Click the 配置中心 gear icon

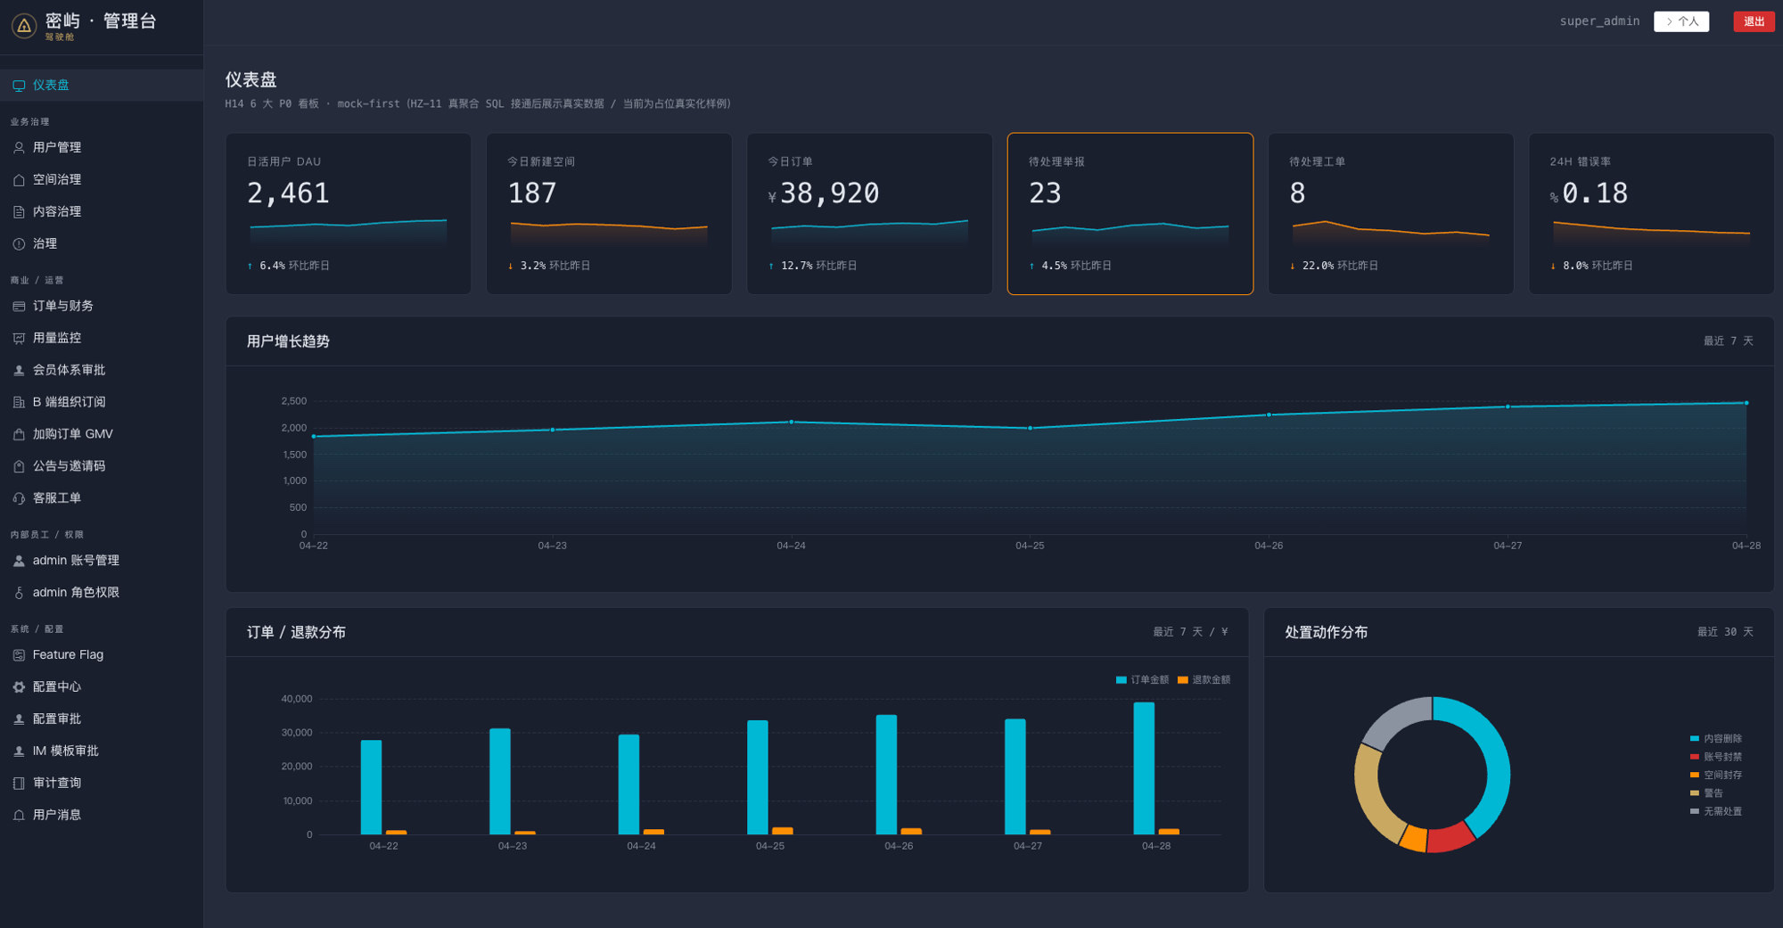(19, 687)
